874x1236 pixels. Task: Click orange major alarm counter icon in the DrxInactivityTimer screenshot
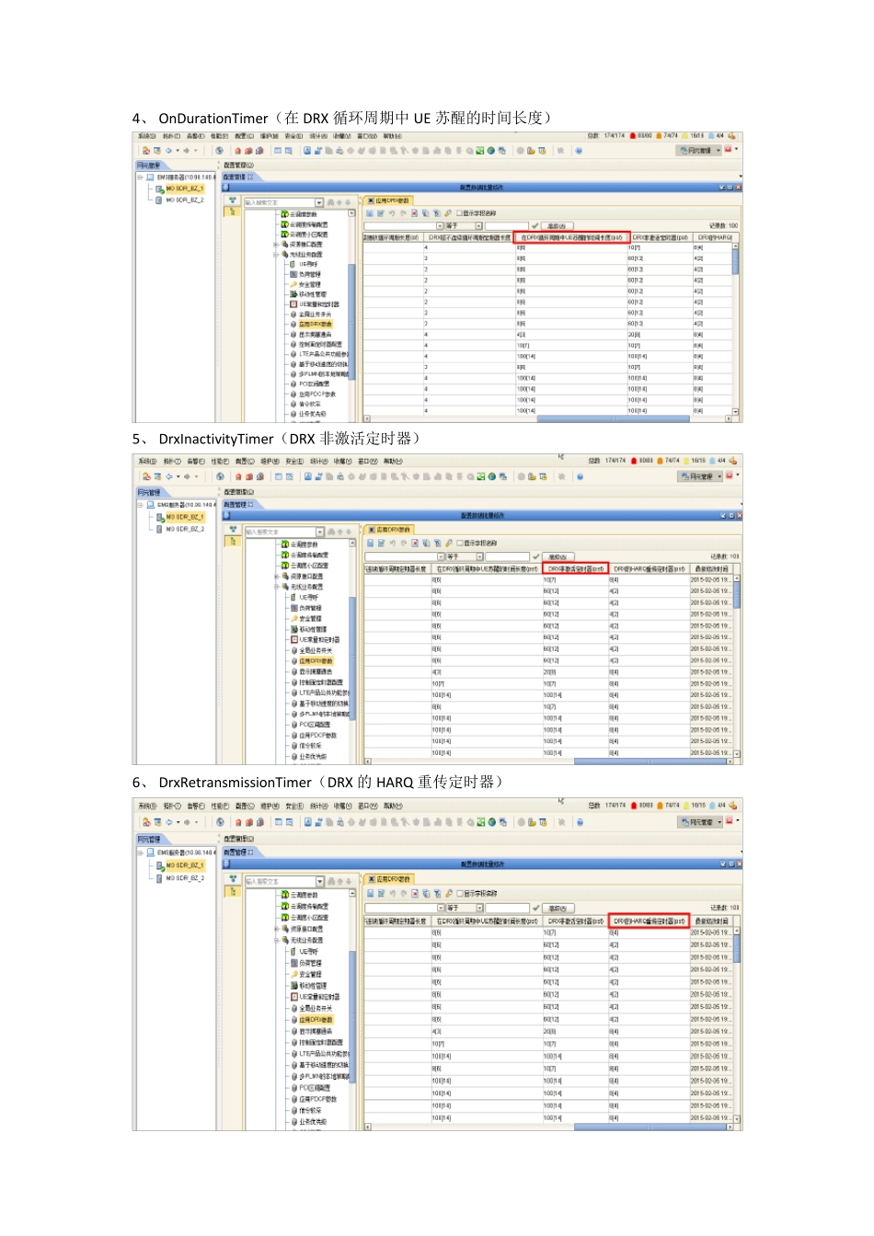pos(659,461)
